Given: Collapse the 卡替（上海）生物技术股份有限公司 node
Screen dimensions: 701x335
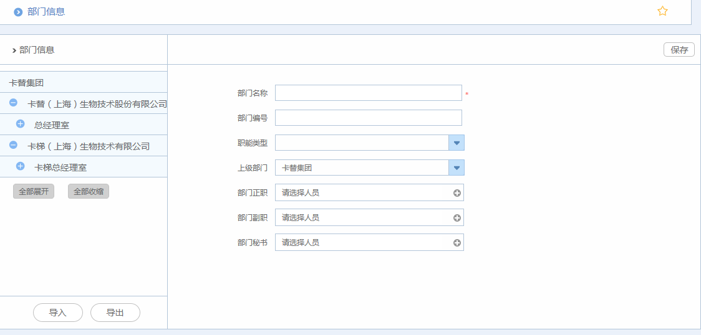Looking at the screenshot, I should pos(13,103).
